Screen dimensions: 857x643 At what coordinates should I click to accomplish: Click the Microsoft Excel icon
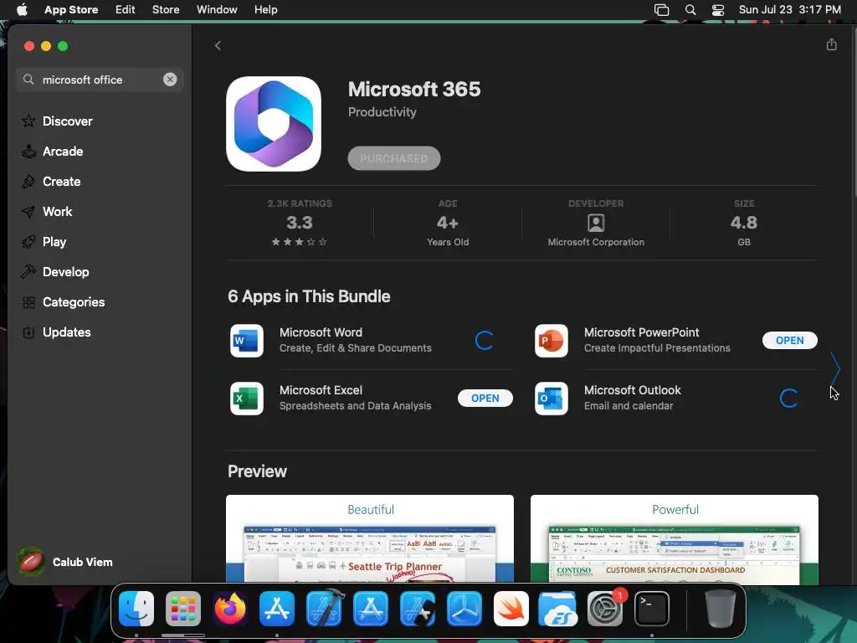247,398
